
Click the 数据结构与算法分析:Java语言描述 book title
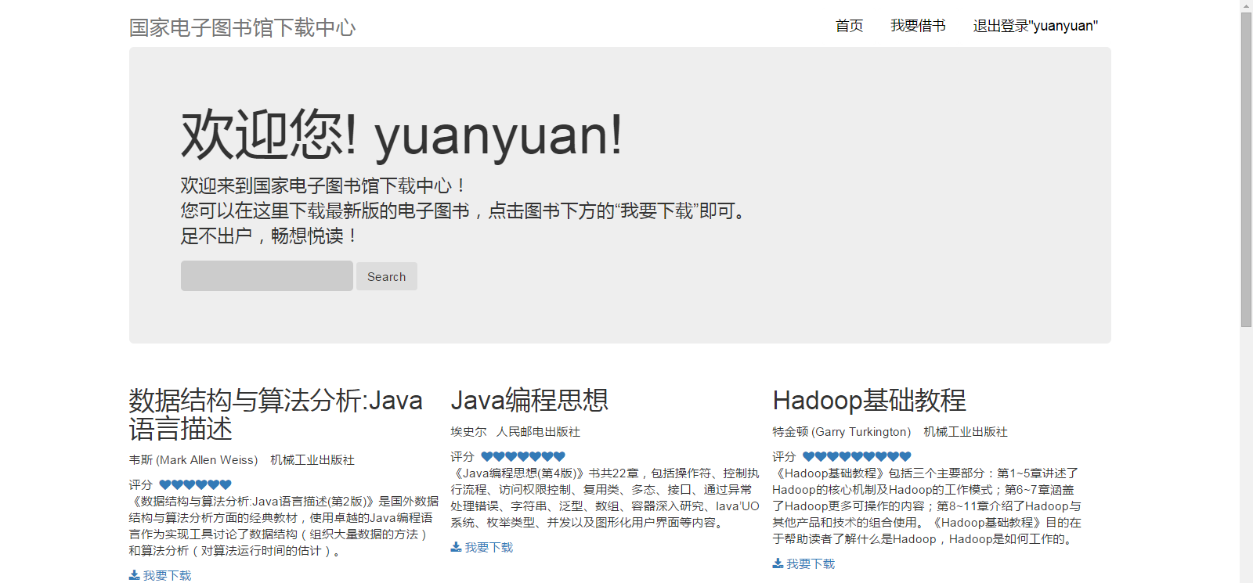[x=276, y=415]
